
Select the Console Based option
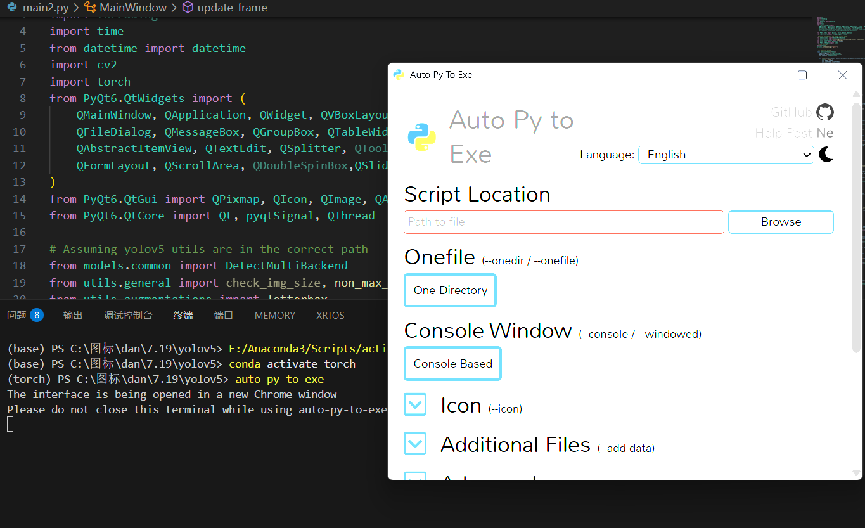pyautogui.click(x=452, y=364)
